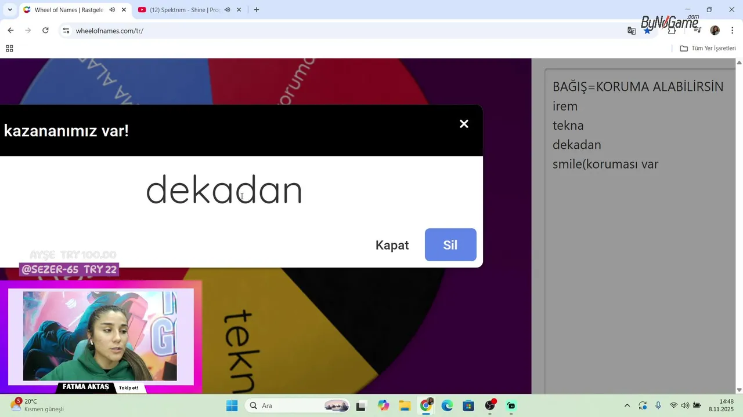Screen dimensions: 743x417
Task: Go forward in browser history
Action: coord(27,31)
